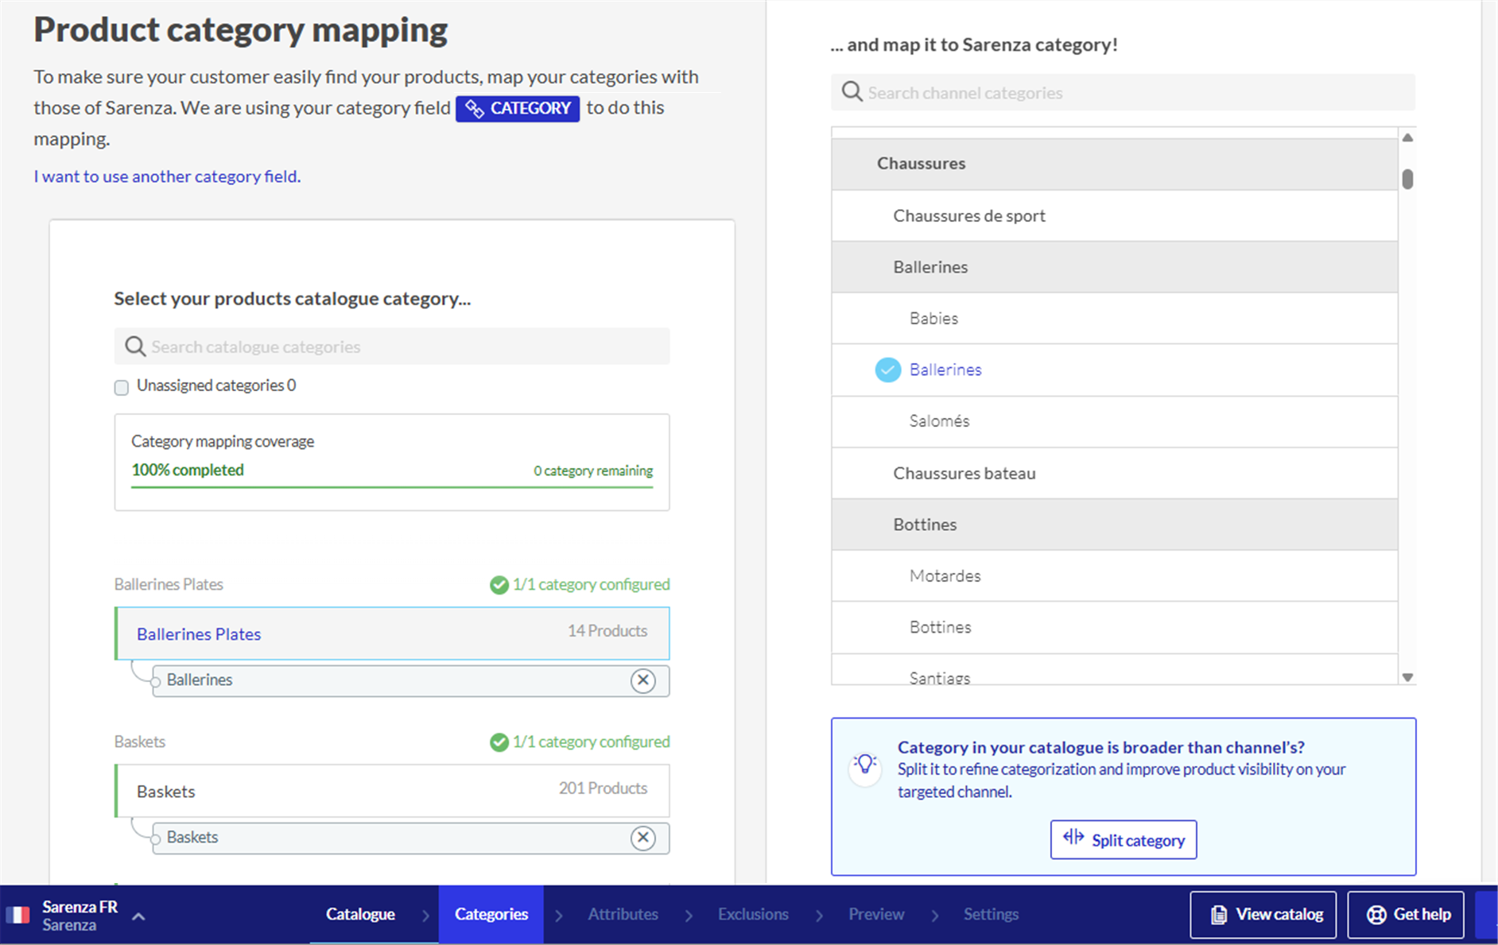Click the category mapping coverage progress bar
Image resolution: width=1498 pixels, height=945 pixels.
pos(391,486)
